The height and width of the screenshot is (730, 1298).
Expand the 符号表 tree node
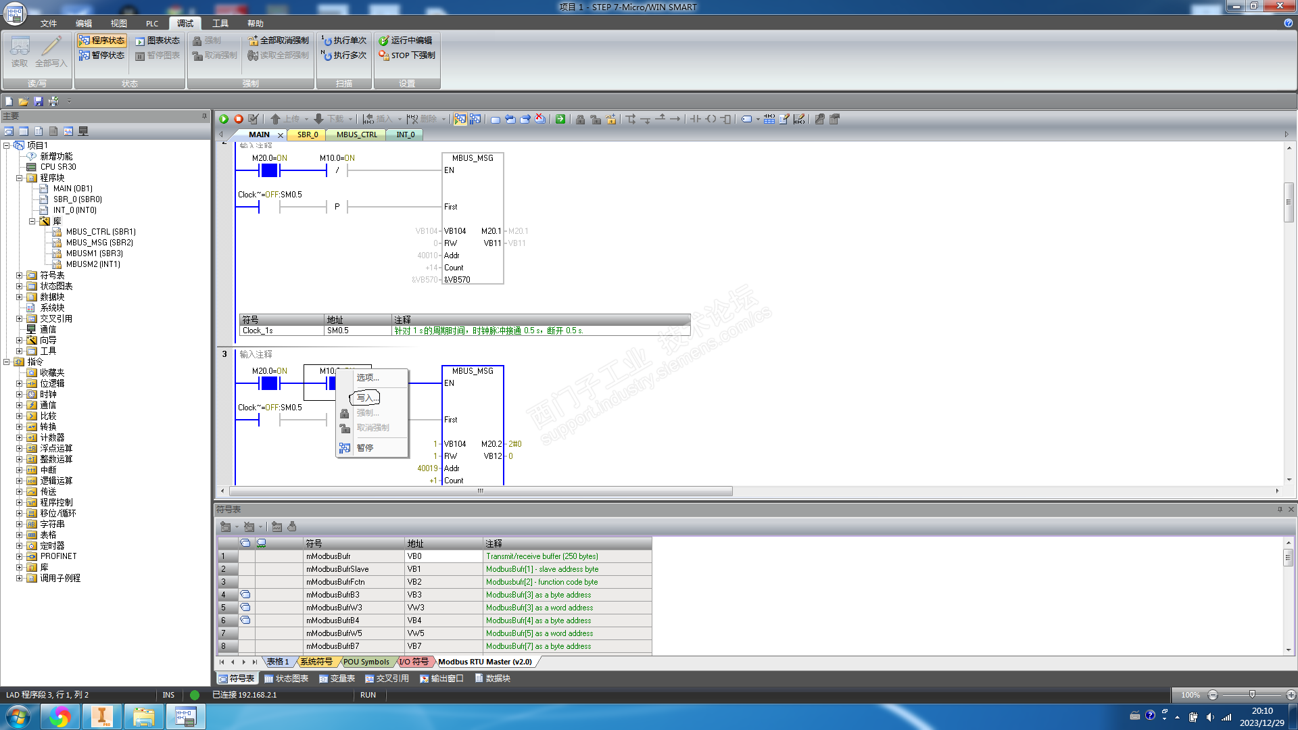point(20,275)
